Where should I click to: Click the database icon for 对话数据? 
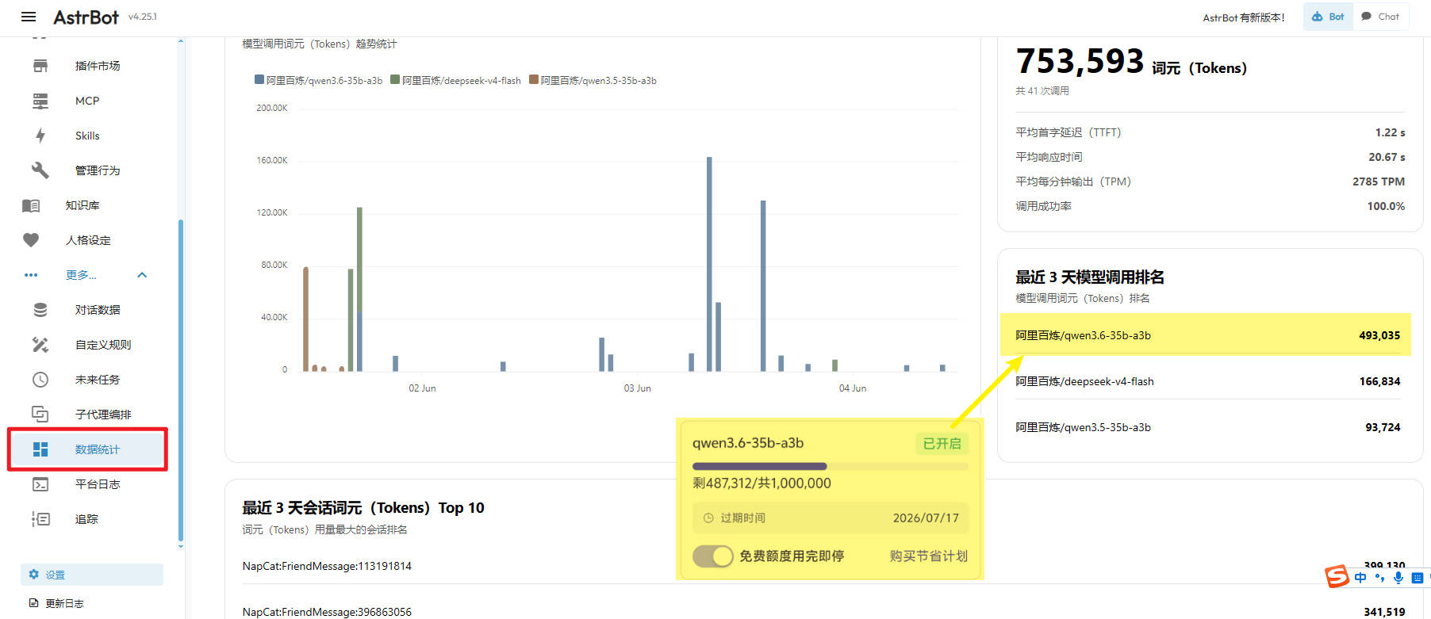(x=40, y=310)
